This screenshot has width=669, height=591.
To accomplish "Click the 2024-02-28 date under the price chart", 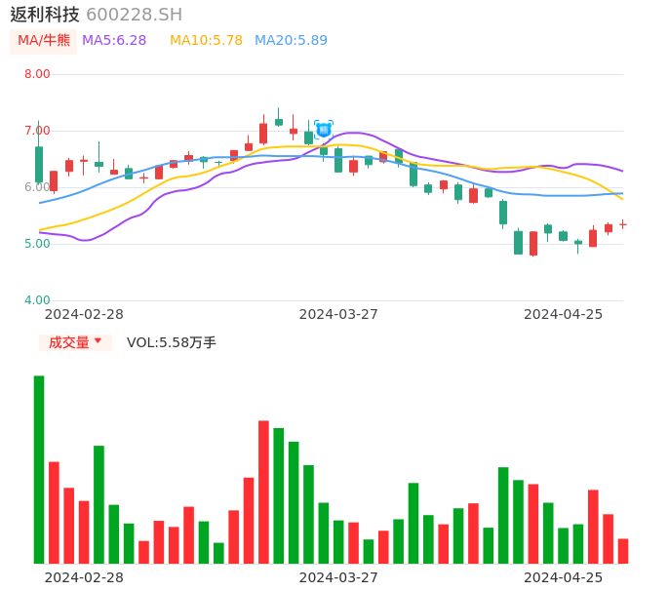I will (84, 314).
